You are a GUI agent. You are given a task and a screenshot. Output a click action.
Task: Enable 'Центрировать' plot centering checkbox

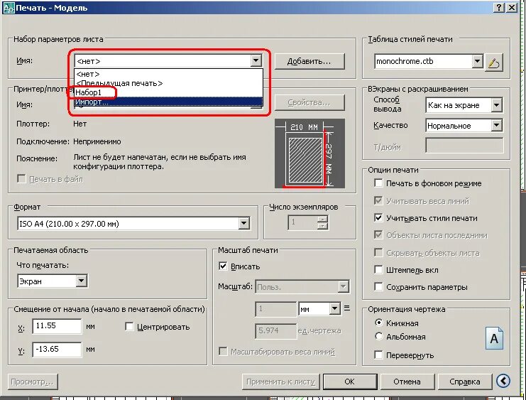coord(129,326)
